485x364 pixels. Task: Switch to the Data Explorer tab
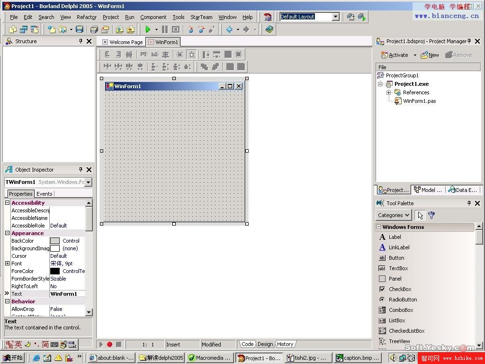pyautogui.click(x=462, y=190)
